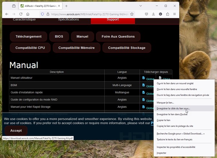This screenshot has width=217, height=158.
Task: Open the extensions puzzle icon
Action: pos(168,14)
